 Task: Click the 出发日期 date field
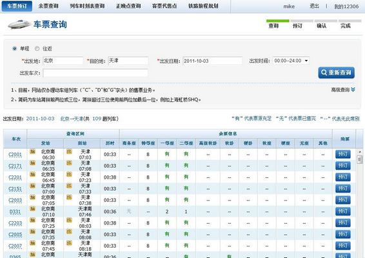tap(213, 61)
